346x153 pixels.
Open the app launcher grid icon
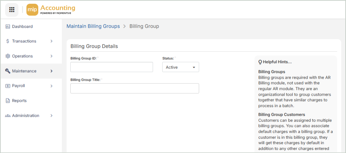point(12,10)
